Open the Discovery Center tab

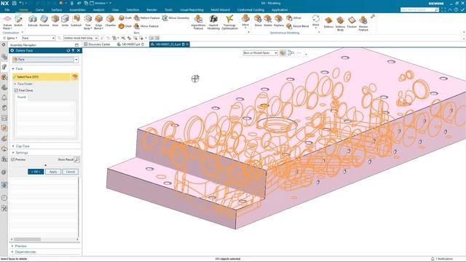click(98, 44)
